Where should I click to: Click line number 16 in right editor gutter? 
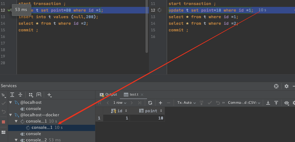(153, 37)
